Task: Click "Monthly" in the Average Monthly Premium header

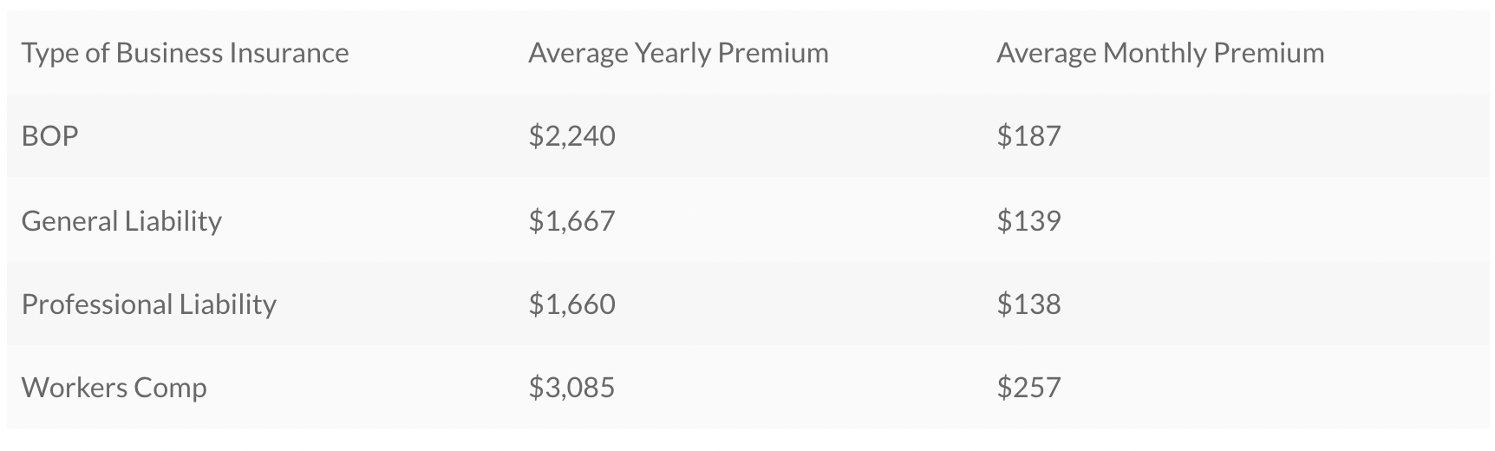Action: click(1154, 54)
